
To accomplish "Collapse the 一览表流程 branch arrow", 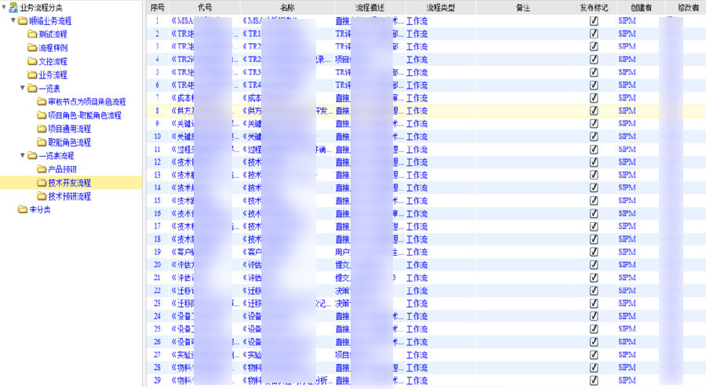I will pos(23,155).
